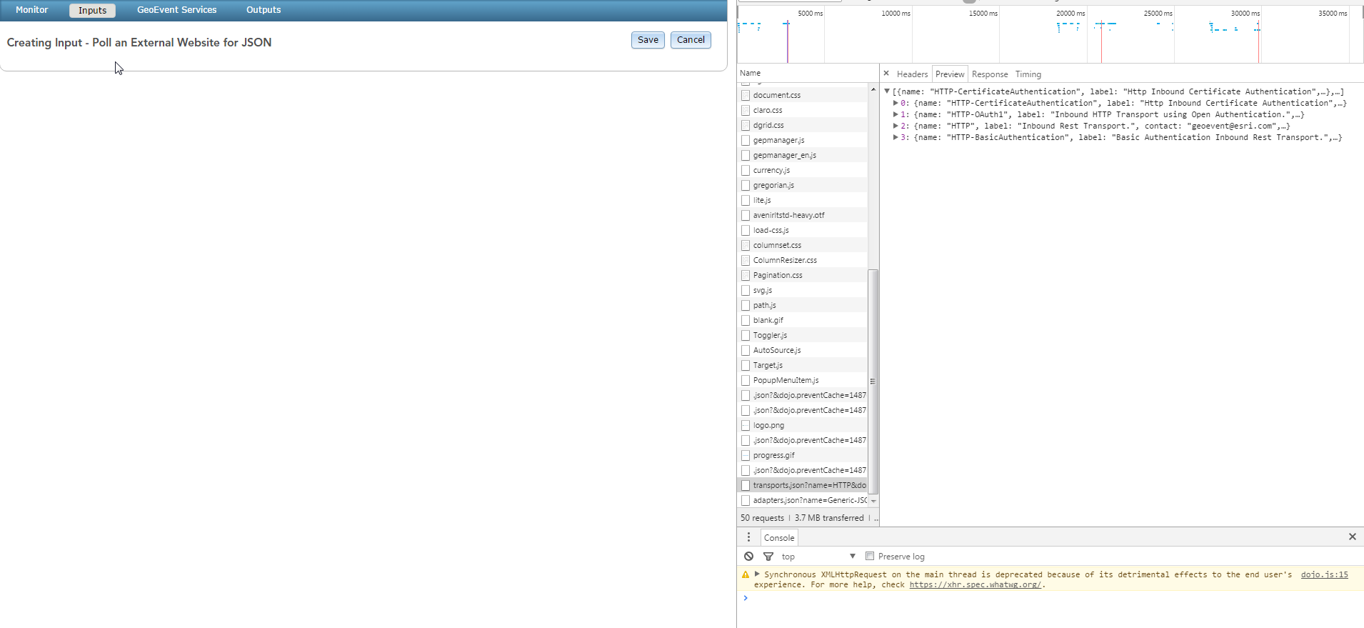
Task: Open the top execution context dropdown
Action: tap(818, 556)
